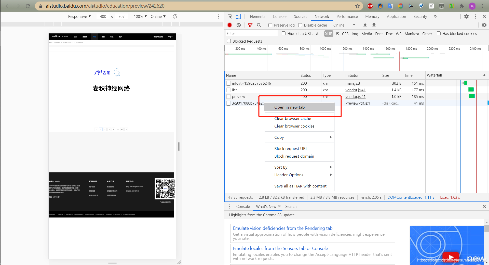This screenshot has width=489, height=265.
Task: Choose Block request domain
Action: (x=299, y=156)
